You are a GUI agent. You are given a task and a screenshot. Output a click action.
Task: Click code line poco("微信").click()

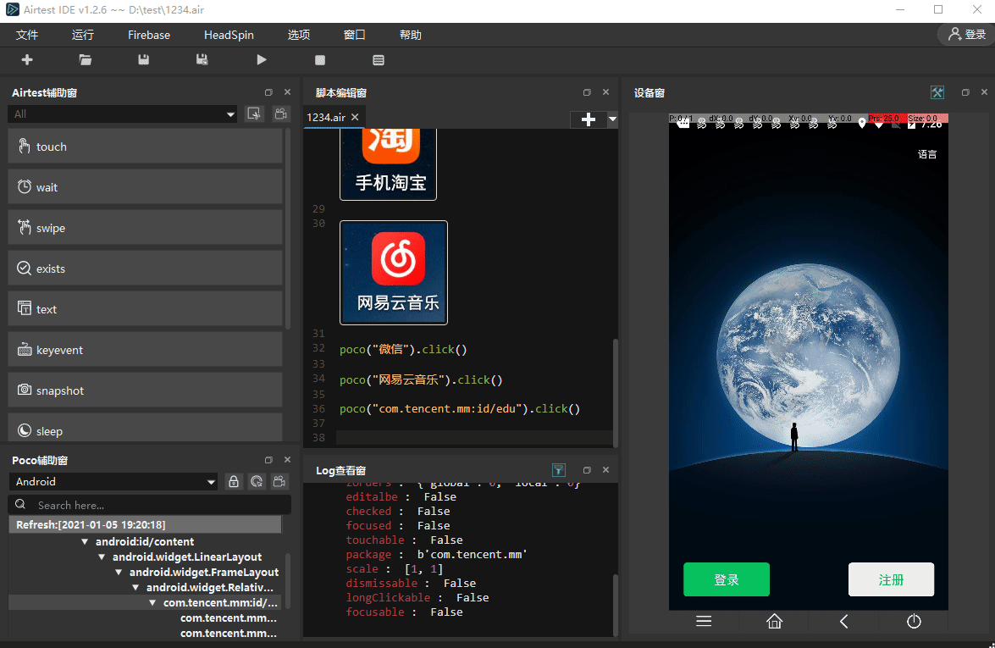tap(403, 349)
